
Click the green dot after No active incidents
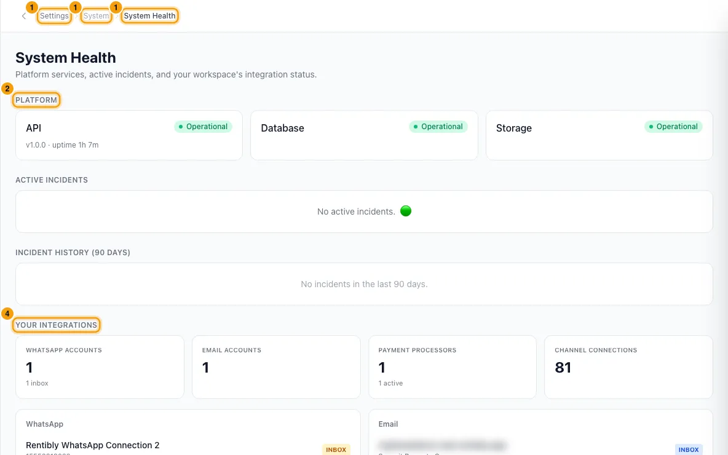tap(406, 212)
